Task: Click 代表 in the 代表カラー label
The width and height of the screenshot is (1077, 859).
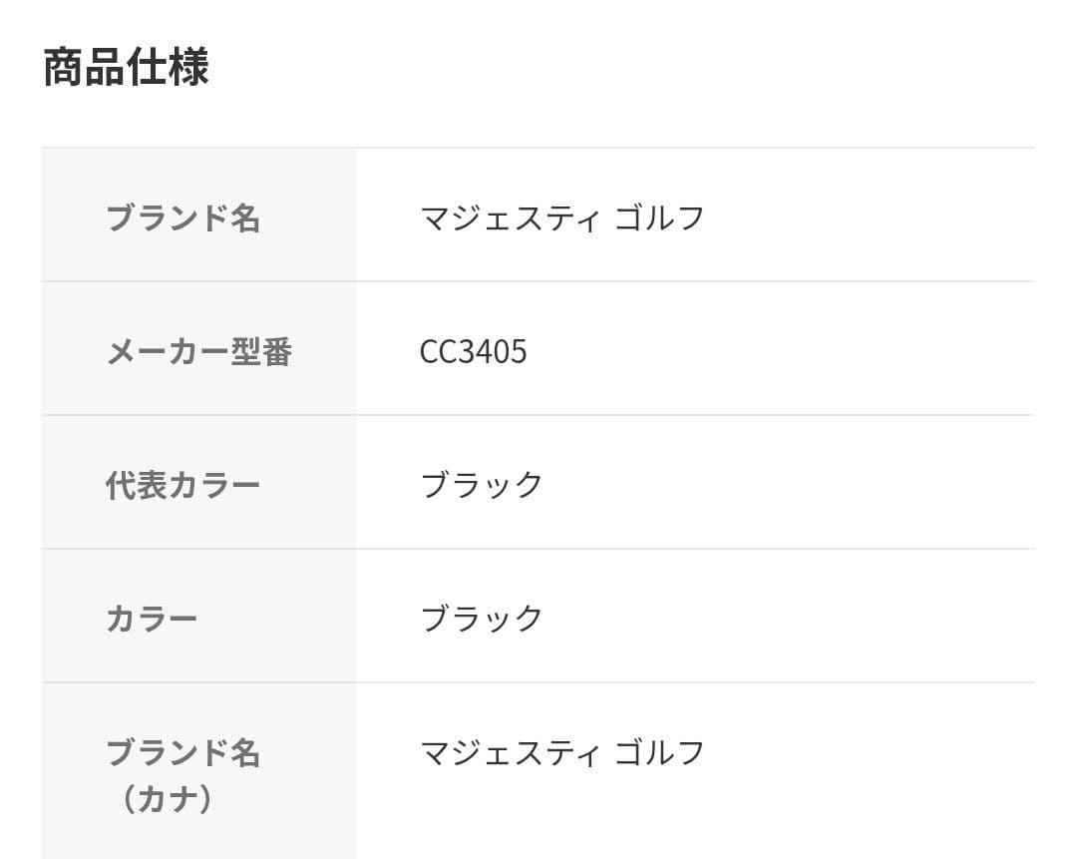Action: coord(137,485)
